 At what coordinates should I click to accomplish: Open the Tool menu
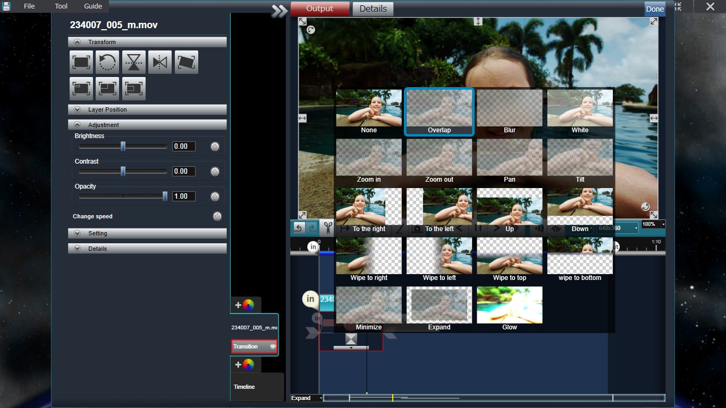[x=61, y=6]
